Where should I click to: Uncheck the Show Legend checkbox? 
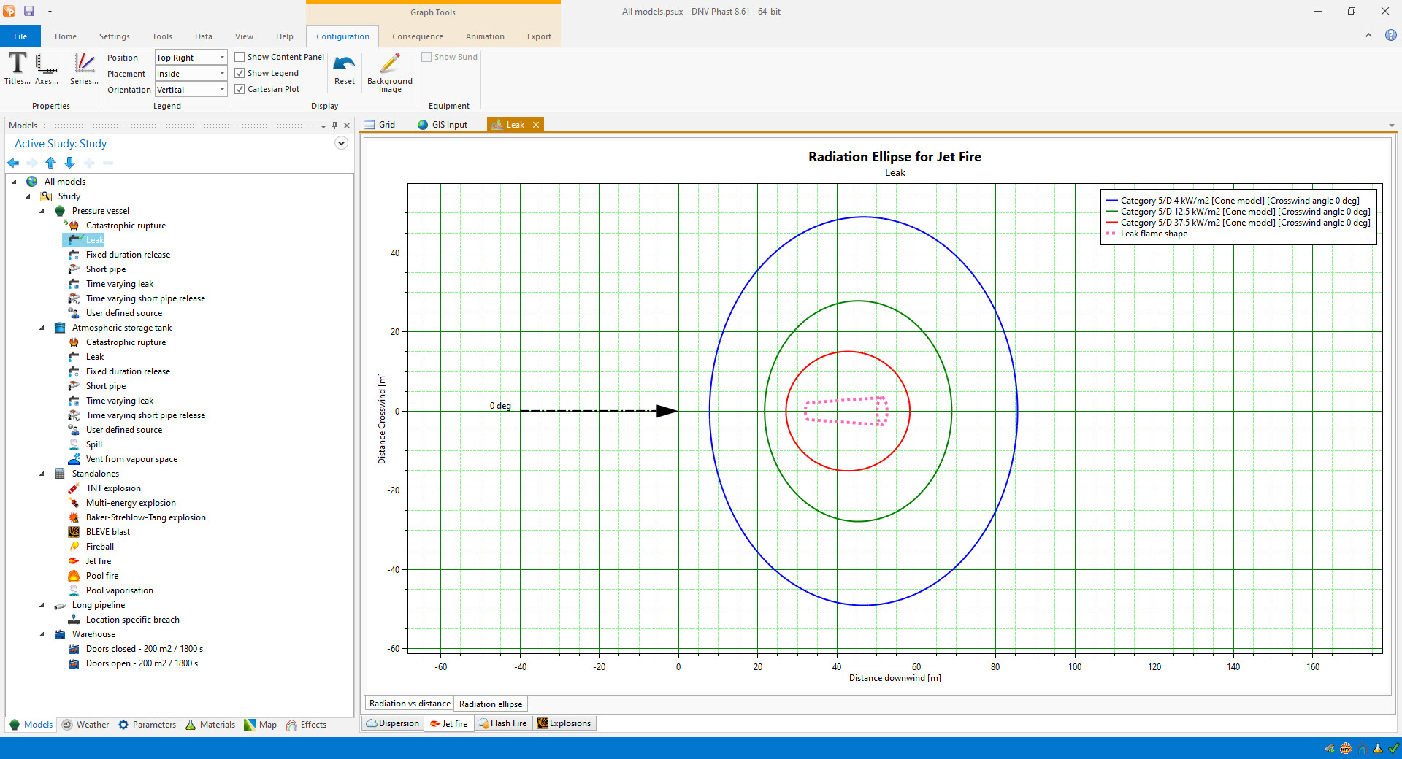[240, 72]
